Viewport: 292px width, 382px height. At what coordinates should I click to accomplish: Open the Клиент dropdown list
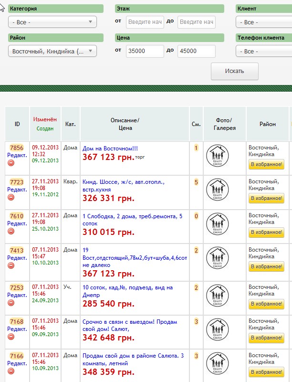(x=263, y=22)
